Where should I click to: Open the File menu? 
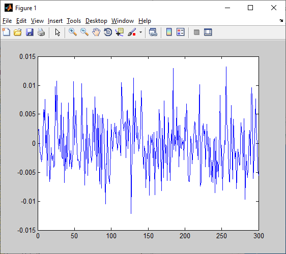point(7,21)
